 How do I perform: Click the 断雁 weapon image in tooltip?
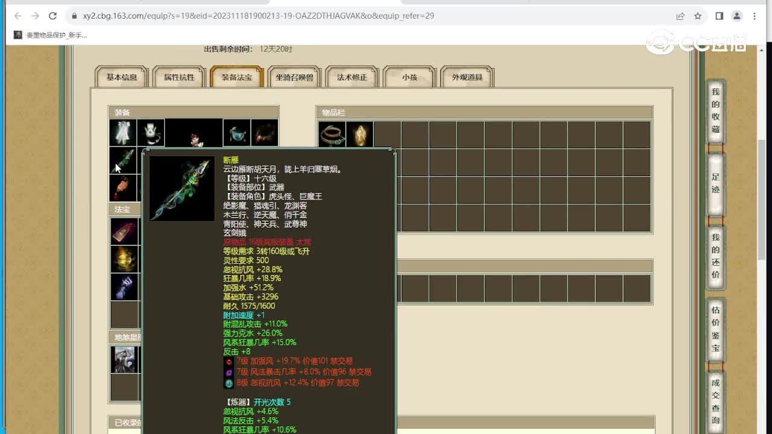(x=182, y=188)
